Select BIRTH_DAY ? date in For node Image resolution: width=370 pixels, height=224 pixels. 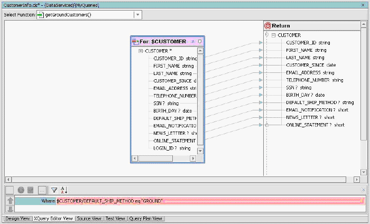(172, 111)
